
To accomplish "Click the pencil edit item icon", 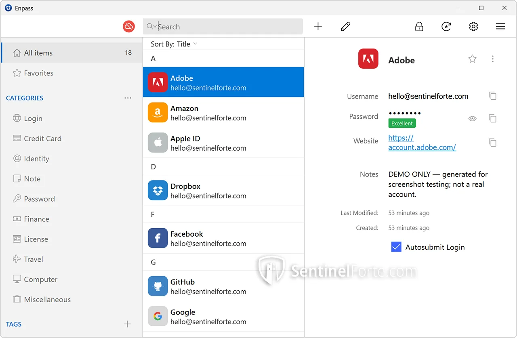I will pos(346,27).
